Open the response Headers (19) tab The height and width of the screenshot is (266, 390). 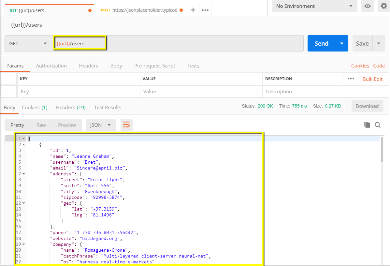click(x=71, y=107)
